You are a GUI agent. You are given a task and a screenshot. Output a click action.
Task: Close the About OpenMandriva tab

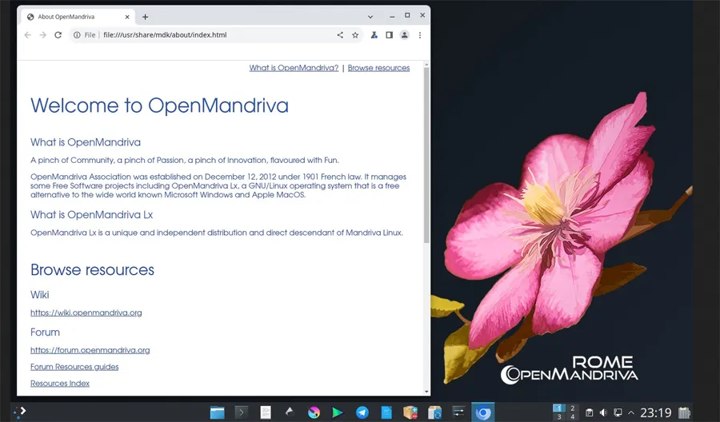point(127,17)
